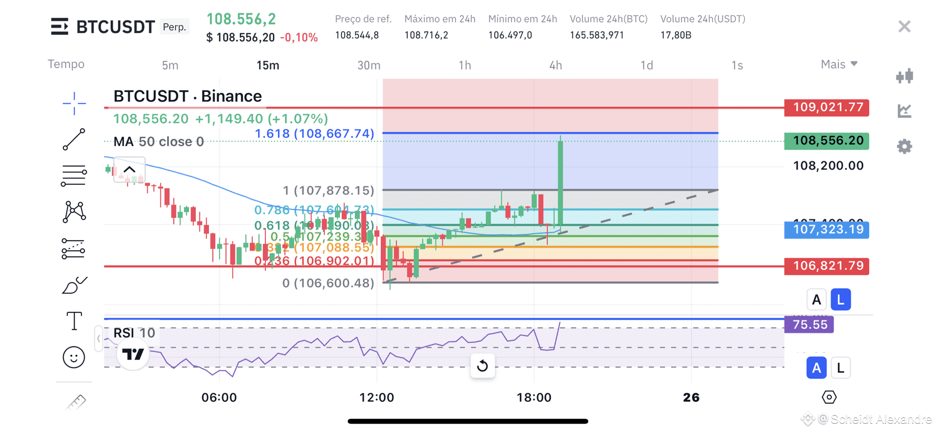Select the crosshair cursor tool
936x432 pixels.
tap(74, 103)
